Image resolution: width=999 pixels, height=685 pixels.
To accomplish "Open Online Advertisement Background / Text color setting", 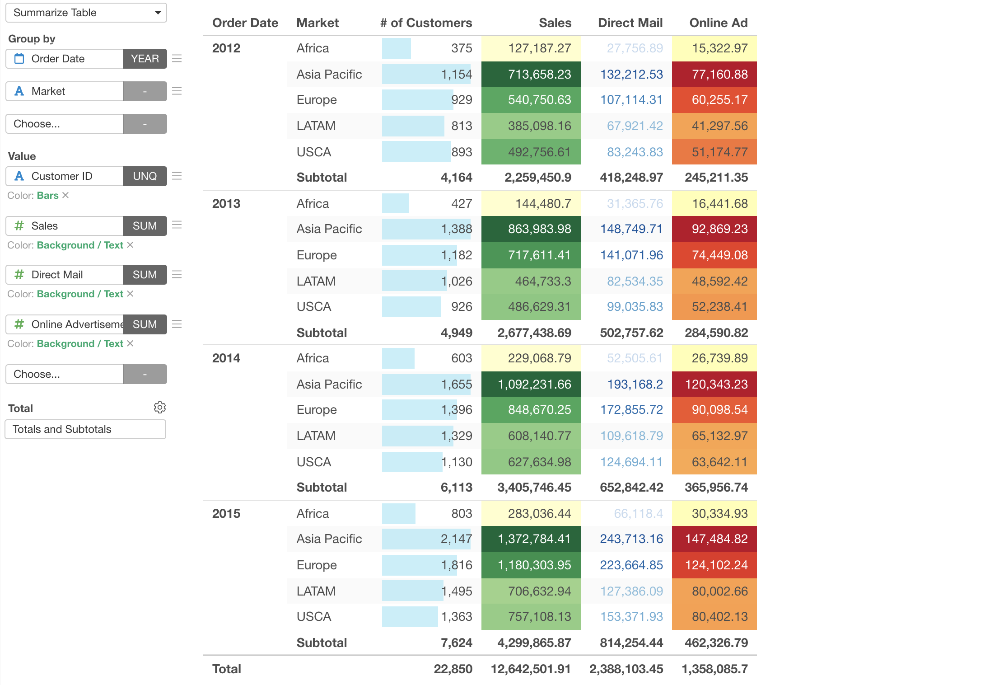I will (80, 343).
